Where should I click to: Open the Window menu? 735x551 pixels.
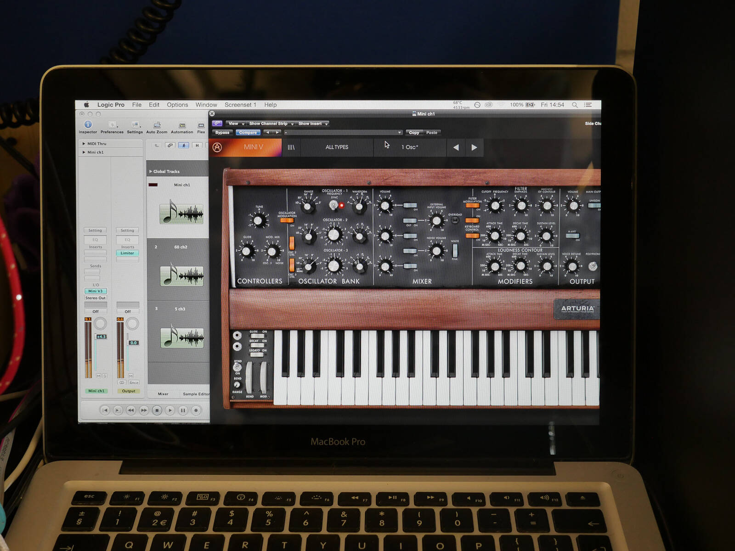point(206,105)
